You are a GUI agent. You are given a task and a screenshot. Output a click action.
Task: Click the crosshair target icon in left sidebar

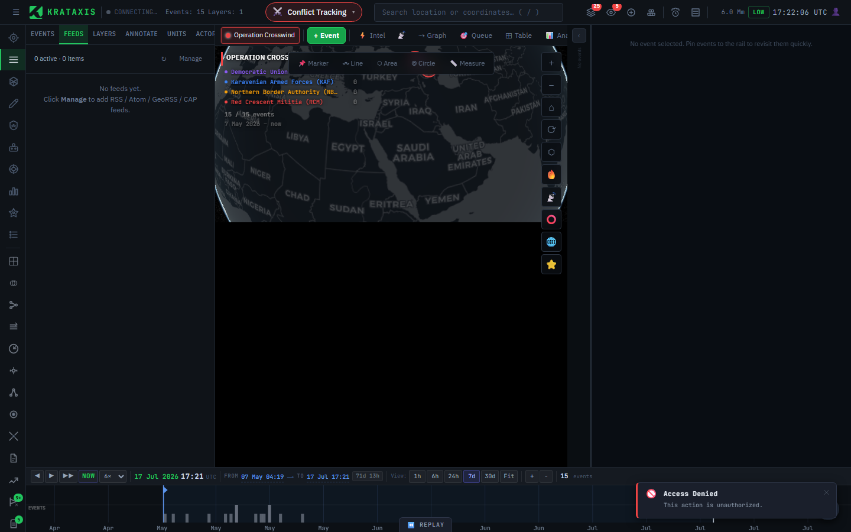14,38
